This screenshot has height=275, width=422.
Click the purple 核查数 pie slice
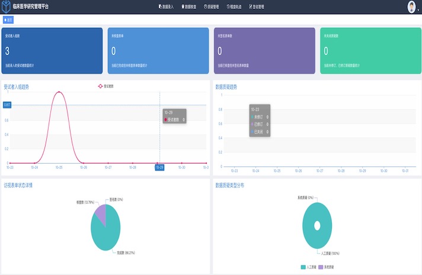pos(99,212)
